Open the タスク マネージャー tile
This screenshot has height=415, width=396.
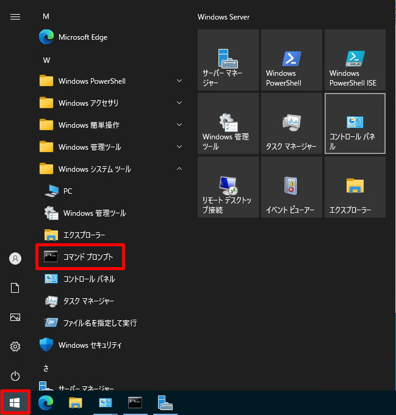(x=292, y=123)
